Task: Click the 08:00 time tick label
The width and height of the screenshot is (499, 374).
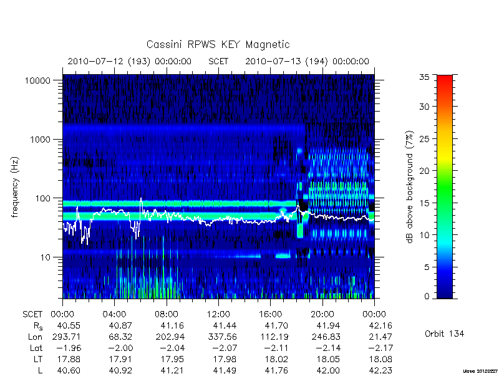Action: point(167,315)
